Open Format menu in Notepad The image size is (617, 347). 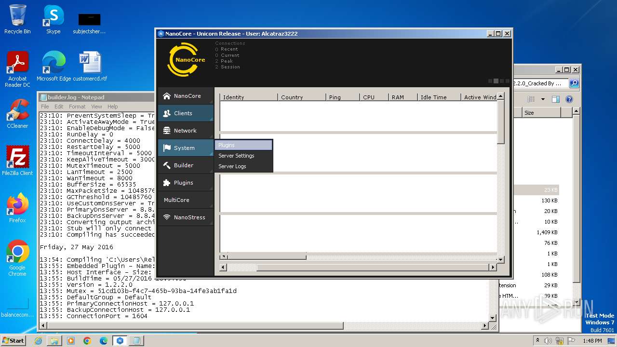(77, 107)
